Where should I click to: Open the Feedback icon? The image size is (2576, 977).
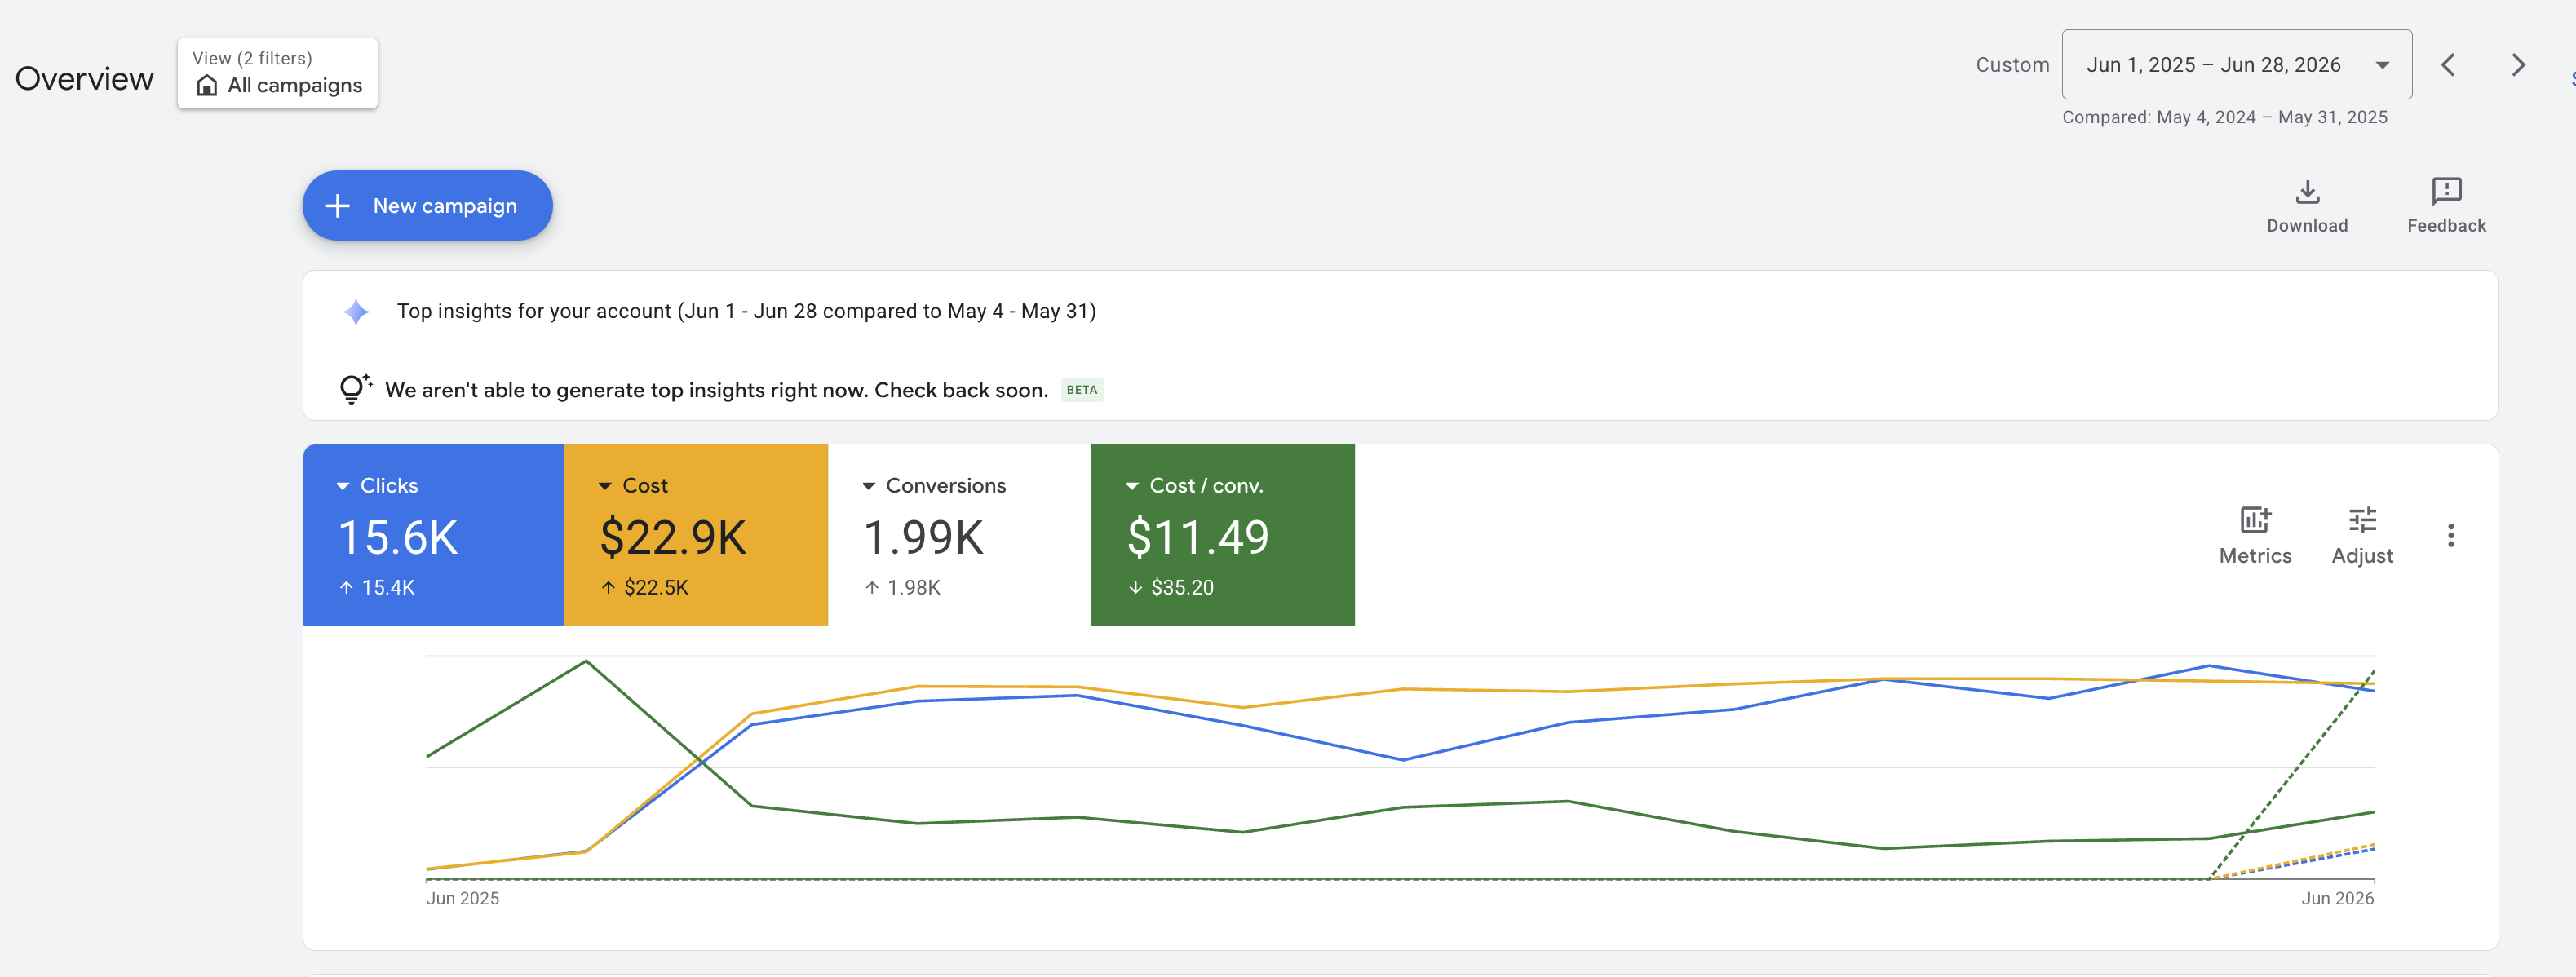point(2446,191)
